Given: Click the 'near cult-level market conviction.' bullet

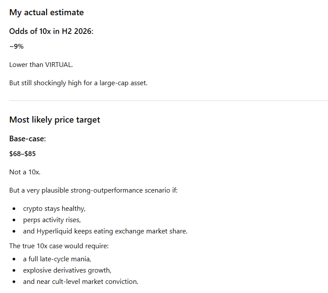Looking at the screenshot, I should (x=81, y=282).
